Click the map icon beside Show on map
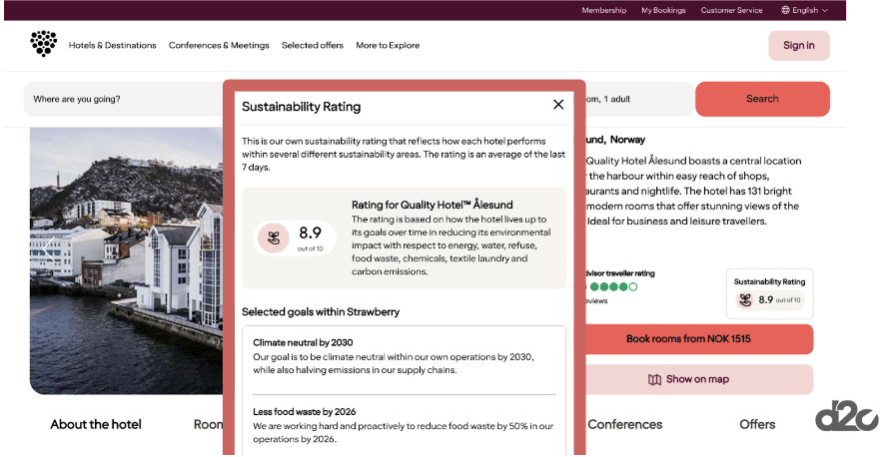The image size is (880, 457). [654, 379]
